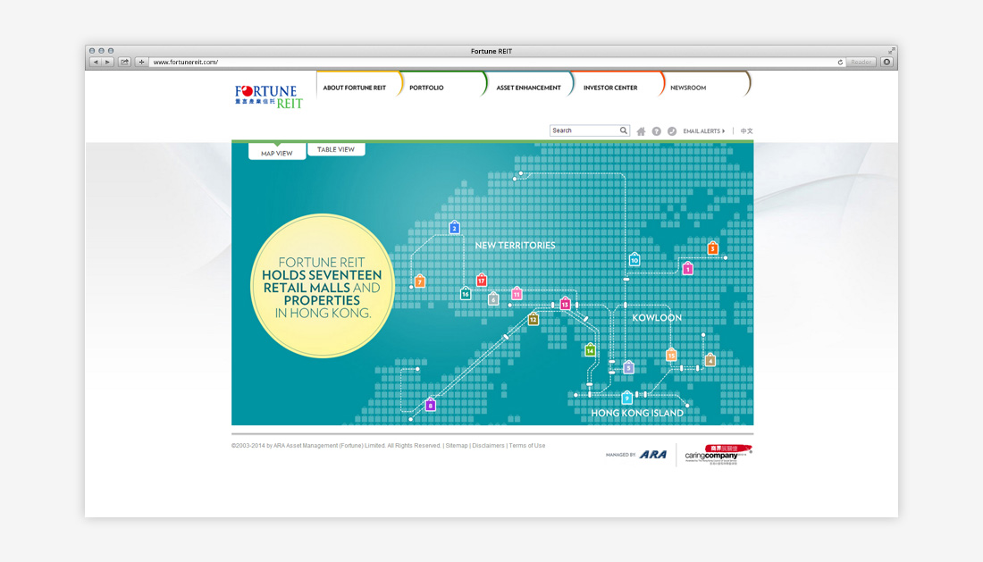Open the Sitemap footer link
983x562 pixels.
coord(456,445)
